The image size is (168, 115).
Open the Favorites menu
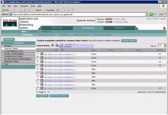click(x=24, y=6)
